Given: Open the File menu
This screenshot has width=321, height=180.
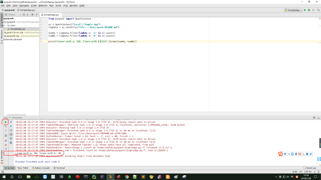Looking at the screenshot, I should point(3,6).
